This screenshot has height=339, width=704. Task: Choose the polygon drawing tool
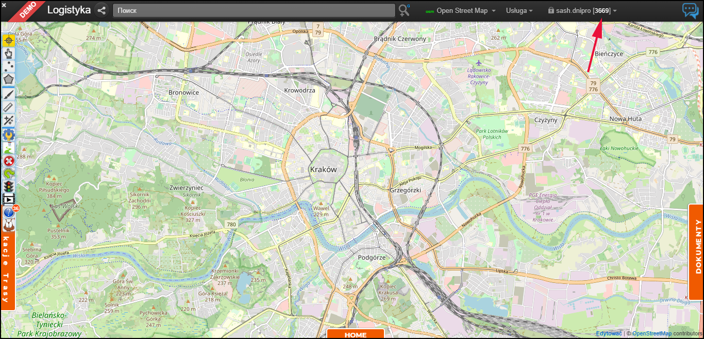(x=9, y=80)
